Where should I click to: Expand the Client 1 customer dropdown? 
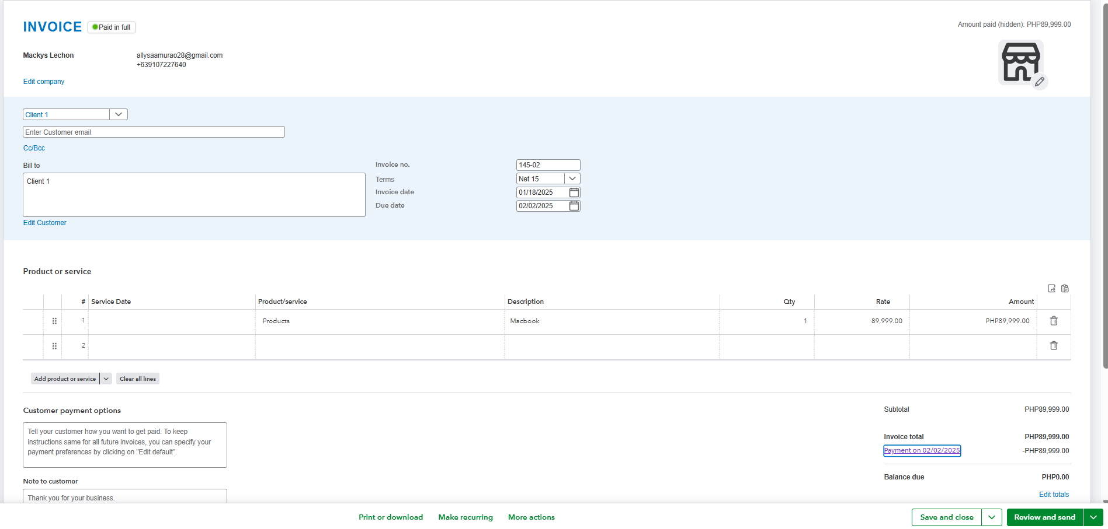[x=119, y=114]
